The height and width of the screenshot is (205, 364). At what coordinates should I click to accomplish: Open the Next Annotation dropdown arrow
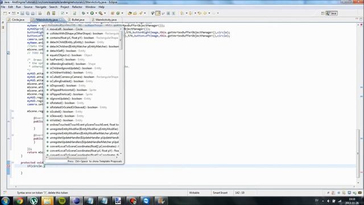tap(187, 13)
